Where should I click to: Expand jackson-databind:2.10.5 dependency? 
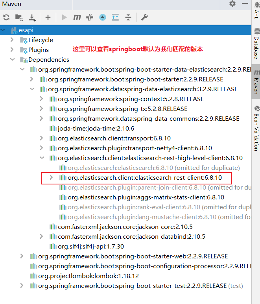(41, 236)
